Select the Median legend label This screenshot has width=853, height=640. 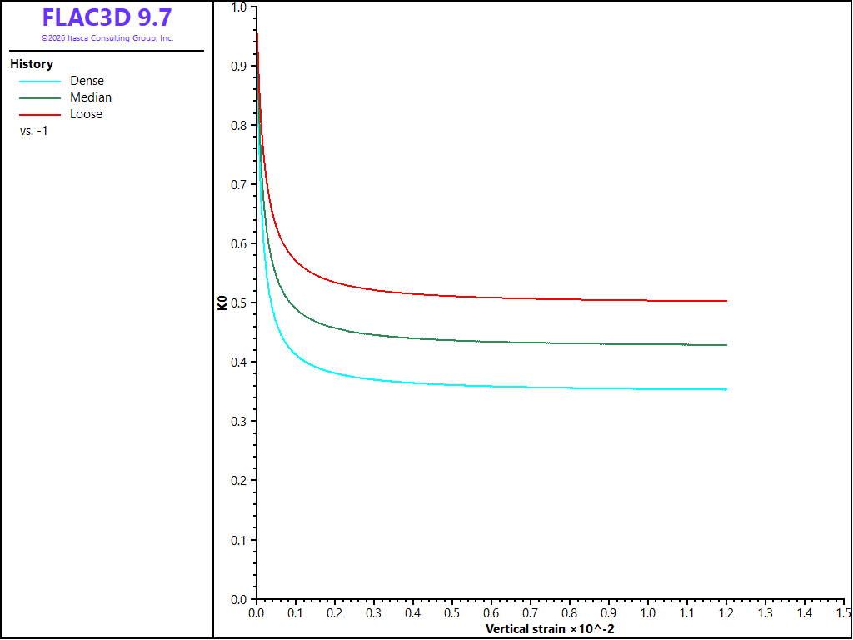[91, 97]
